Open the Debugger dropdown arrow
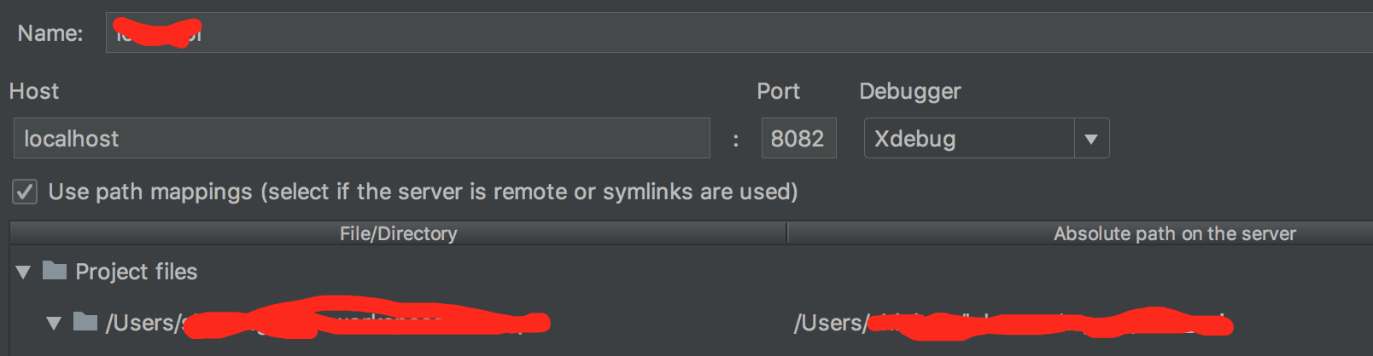This screenshot has width=1373, height=356. coord(1091,139)
